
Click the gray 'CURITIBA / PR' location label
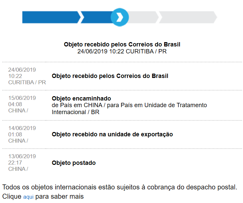tap(27, 82)
